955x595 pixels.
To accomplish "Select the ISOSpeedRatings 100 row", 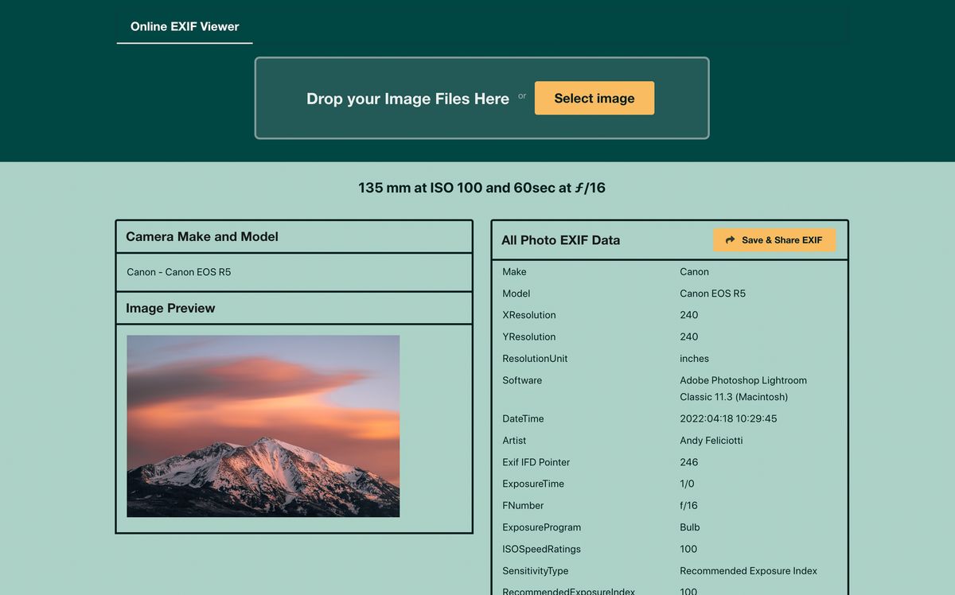I will [688, 549].
